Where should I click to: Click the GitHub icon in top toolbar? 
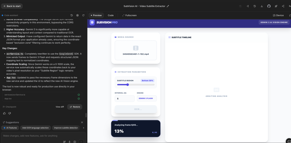pyautogui.click(x=269, y=6)
